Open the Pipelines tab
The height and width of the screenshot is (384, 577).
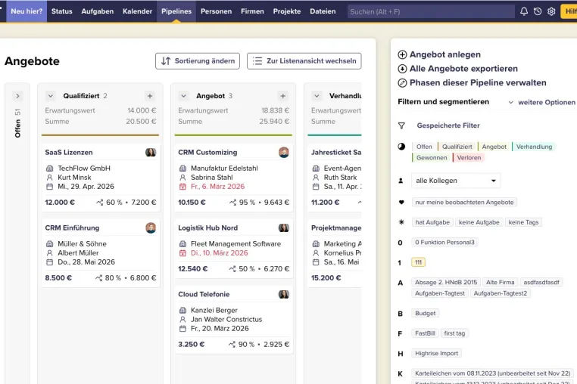pyautogui.click(x=176, y=11)
